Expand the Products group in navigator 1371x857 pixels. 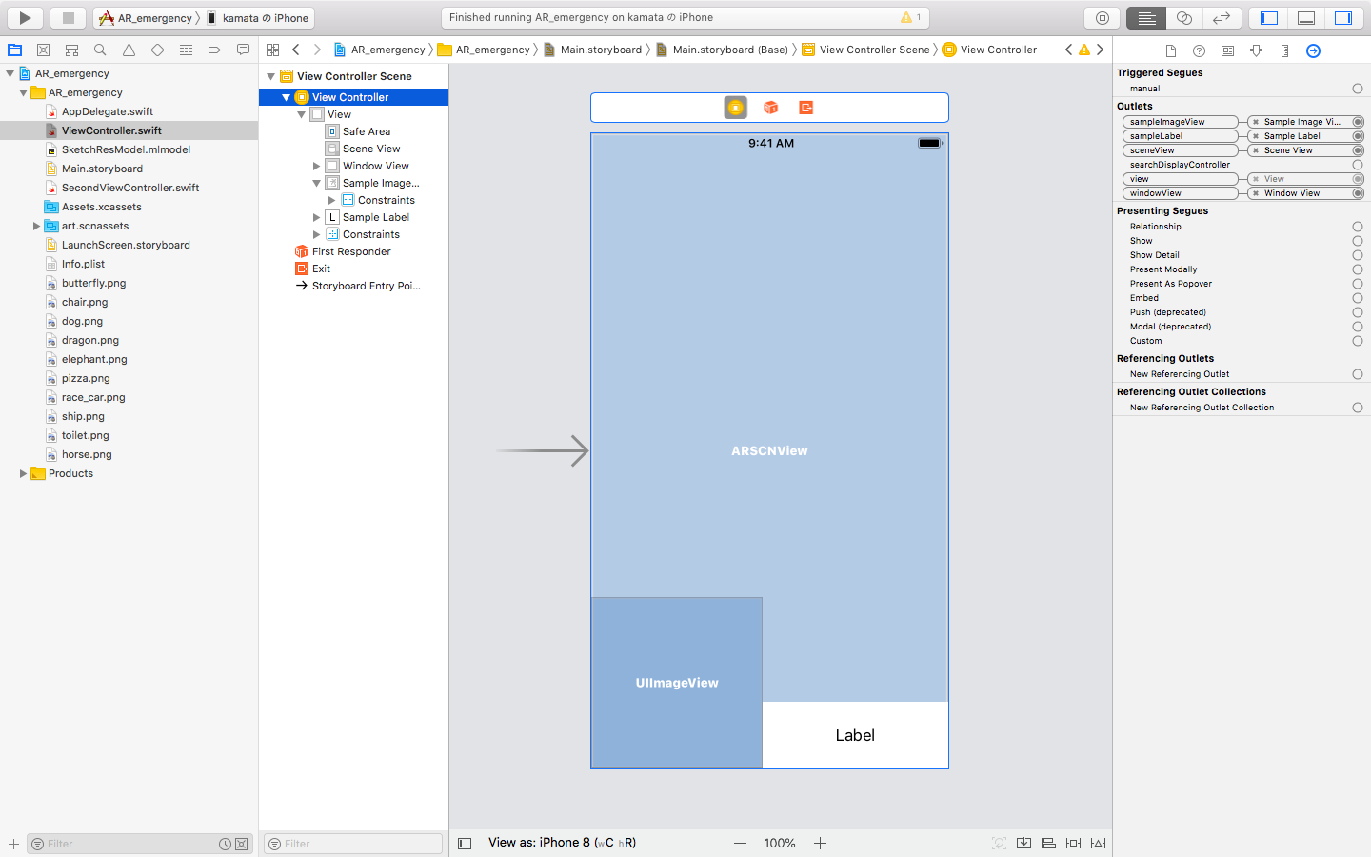click(x=24, y=473)
